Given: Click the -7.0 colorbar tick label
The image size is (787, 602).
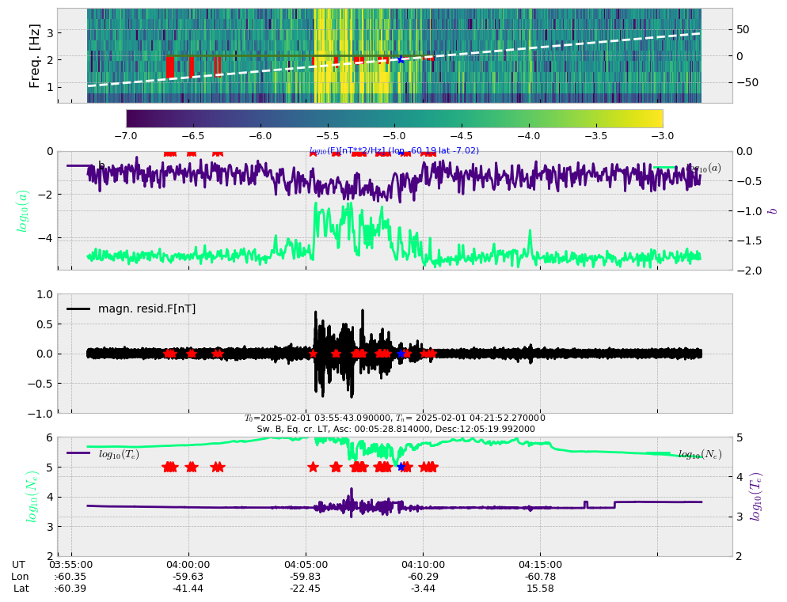Looking at the screenshot, I should [126, 136].
